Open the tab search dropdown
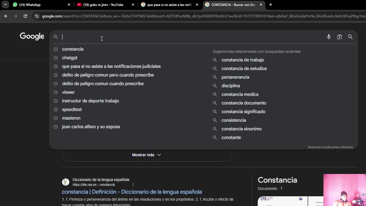366x206 pixels. point(5,5)
